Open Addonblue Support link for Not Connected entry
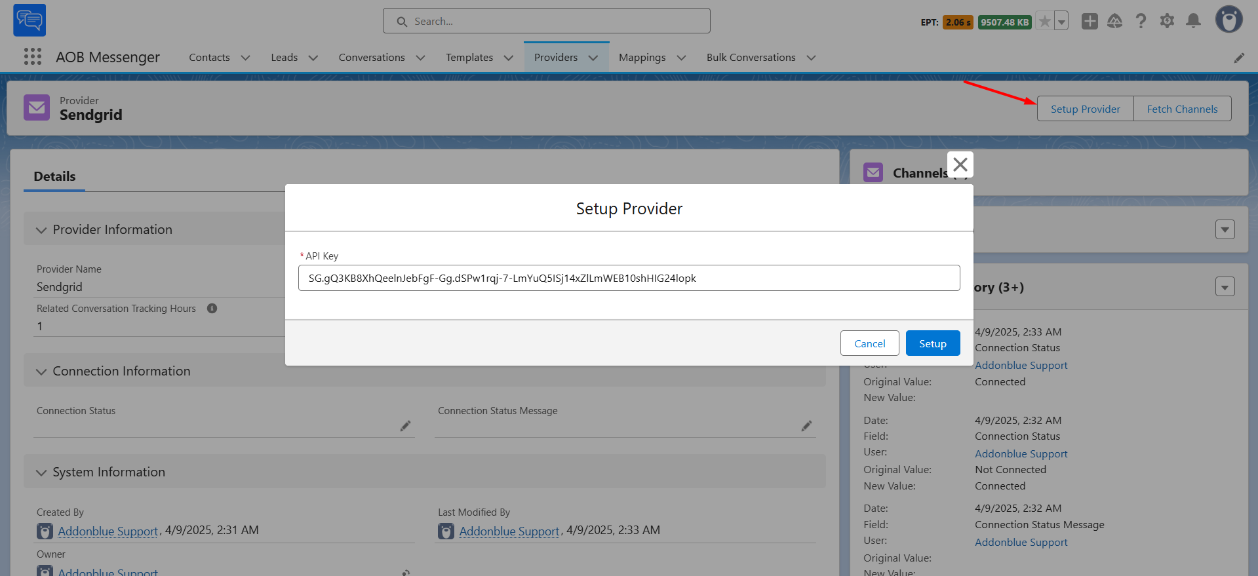The height and width of the screenshot is (576, 1258). (1021, 453)
